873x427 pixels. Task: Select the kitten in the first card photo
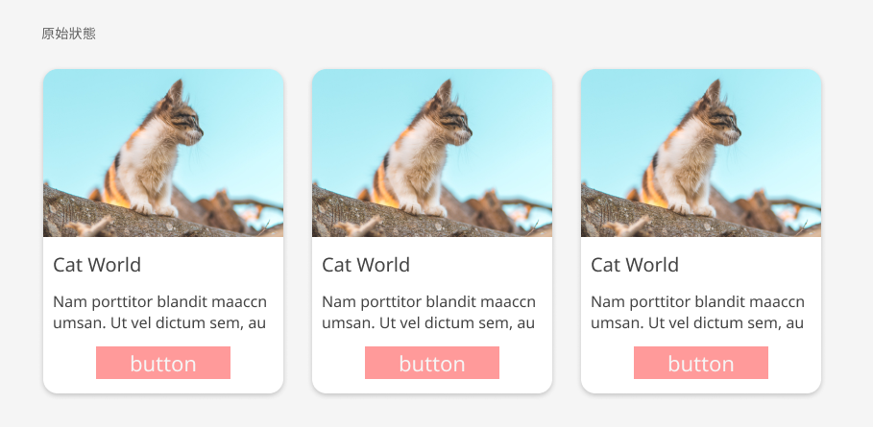pos(153,150)
